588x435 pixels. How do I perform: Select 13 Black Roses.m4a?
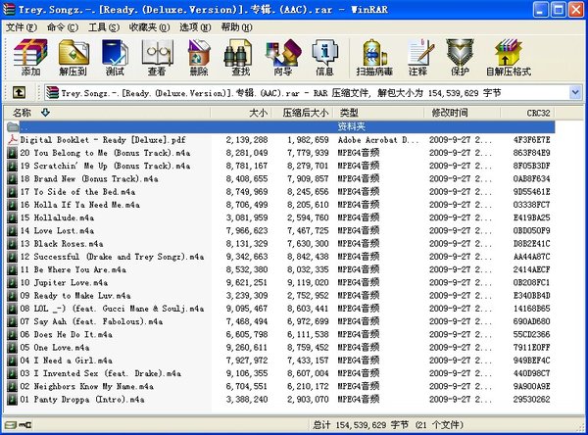tap(62, 244)
